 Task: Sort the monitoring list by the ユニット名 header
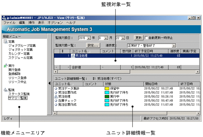click(x=85, y=51)
